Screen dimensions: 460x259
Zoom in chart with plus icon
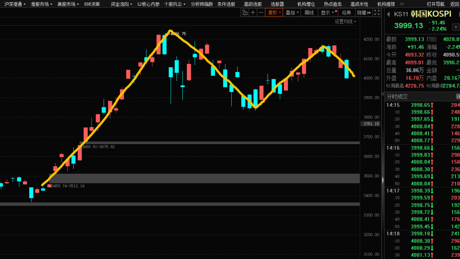point(253,13)
